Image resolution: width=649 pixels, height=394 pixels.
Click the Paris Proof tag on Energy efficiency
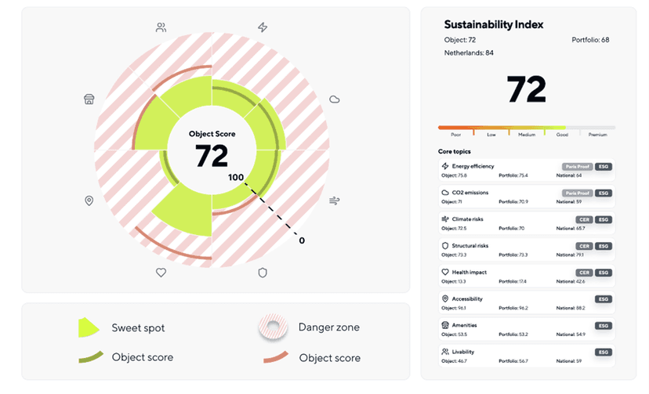576,166
